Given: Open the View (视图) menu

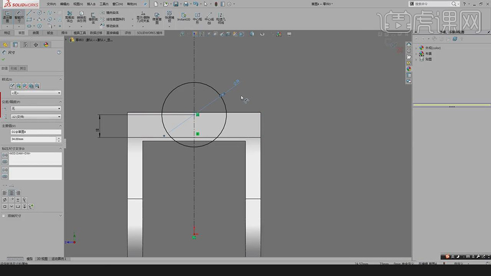Looking at the screenshot, I should pos(78,4).
